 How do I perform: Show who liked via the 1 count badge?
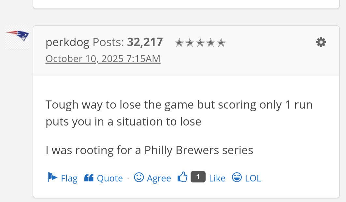(x=198, y=177)
